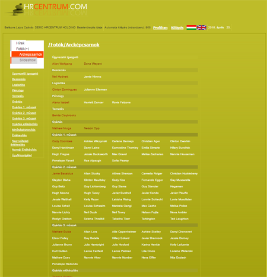Click the Kilépés logout link

tap(177, 28)
